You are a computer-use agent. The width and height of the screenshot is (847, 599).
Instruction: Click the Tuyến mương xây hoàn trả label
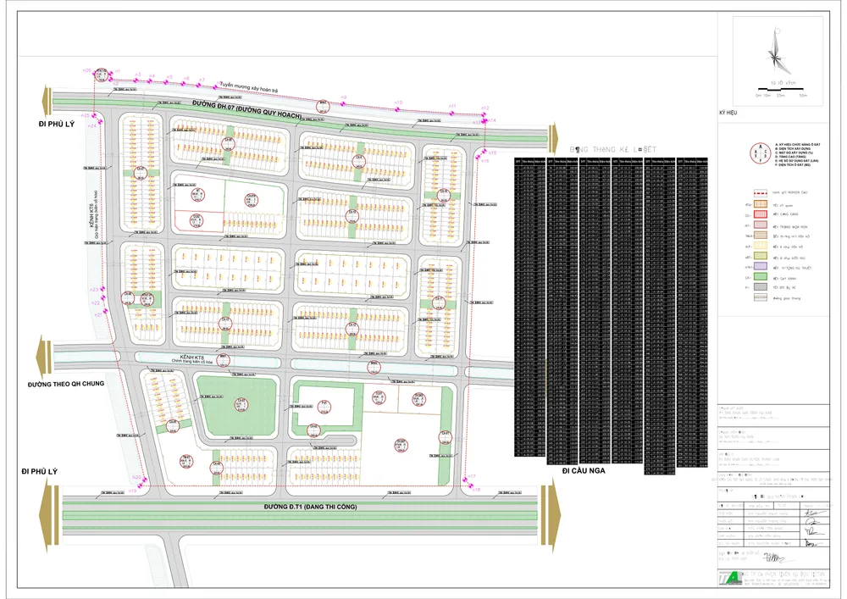[x=248, y=87]
